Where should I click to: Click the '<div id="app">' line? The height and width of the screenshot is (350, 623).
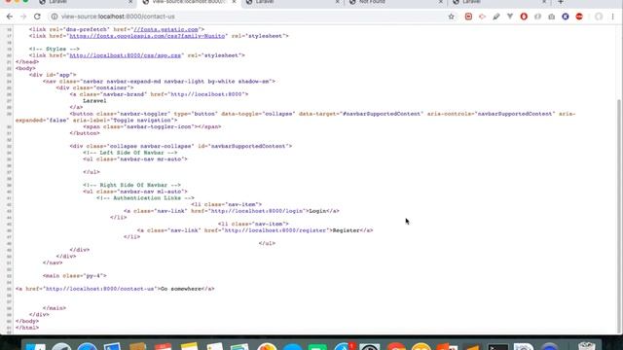pos(52,75)
